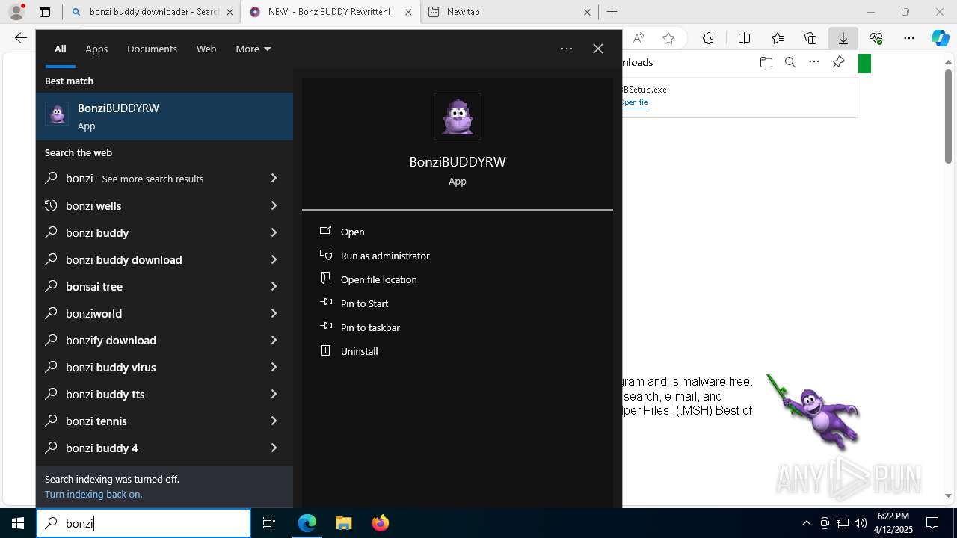This screenshot has width=957, height=538.
Task: Open Edge Favorites list icon
Action: tap(778, 38)
